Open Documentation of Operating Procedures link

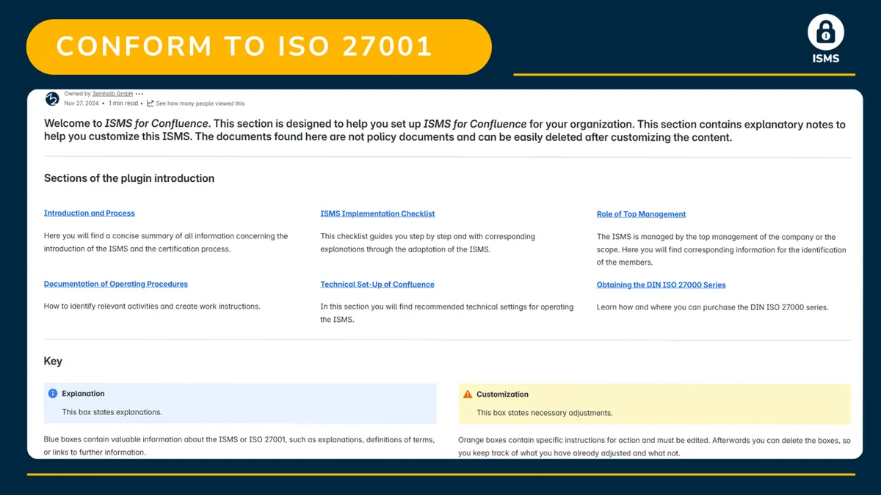click(x=116, y=284)
